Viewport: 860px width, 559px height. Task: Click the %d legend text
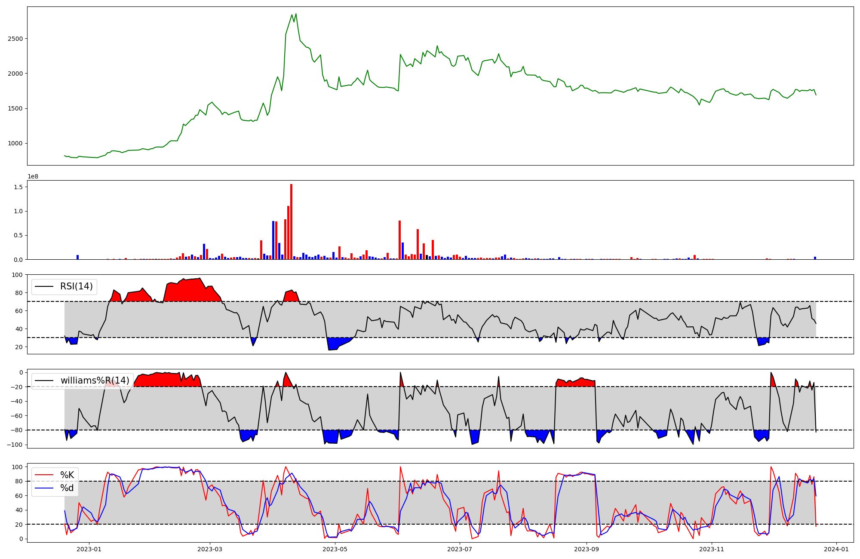[x=67, y=488]
